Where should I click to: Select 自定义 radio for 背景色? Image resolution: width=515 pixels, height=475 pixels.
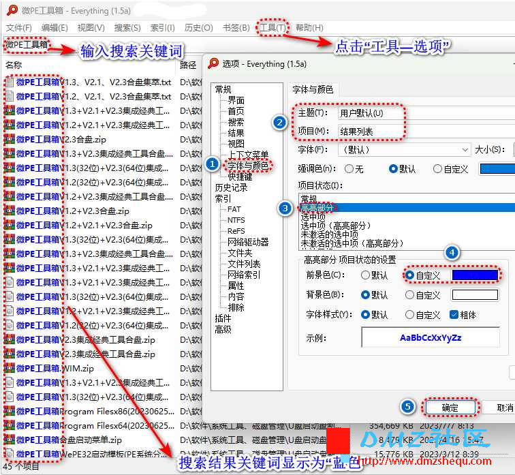409,295
